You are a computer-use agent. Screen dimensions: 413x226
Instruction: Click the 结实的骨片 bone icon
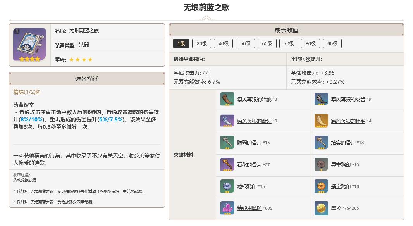click(x=321, y=143)
